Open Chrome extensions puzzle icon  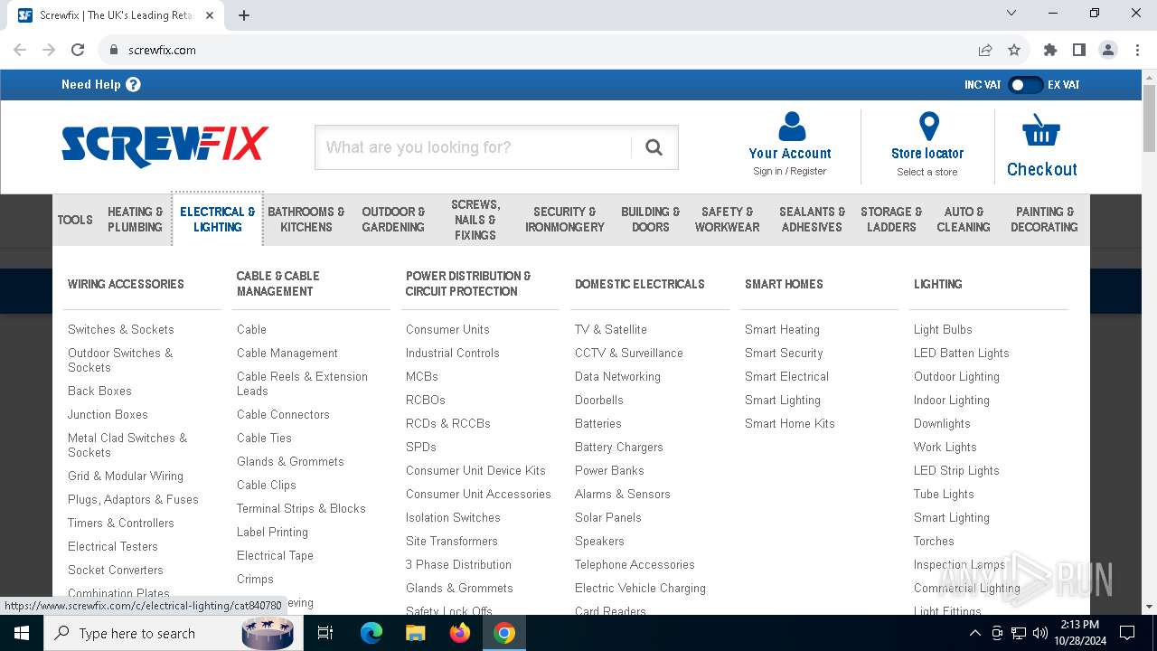click(x=1049, y=50)
